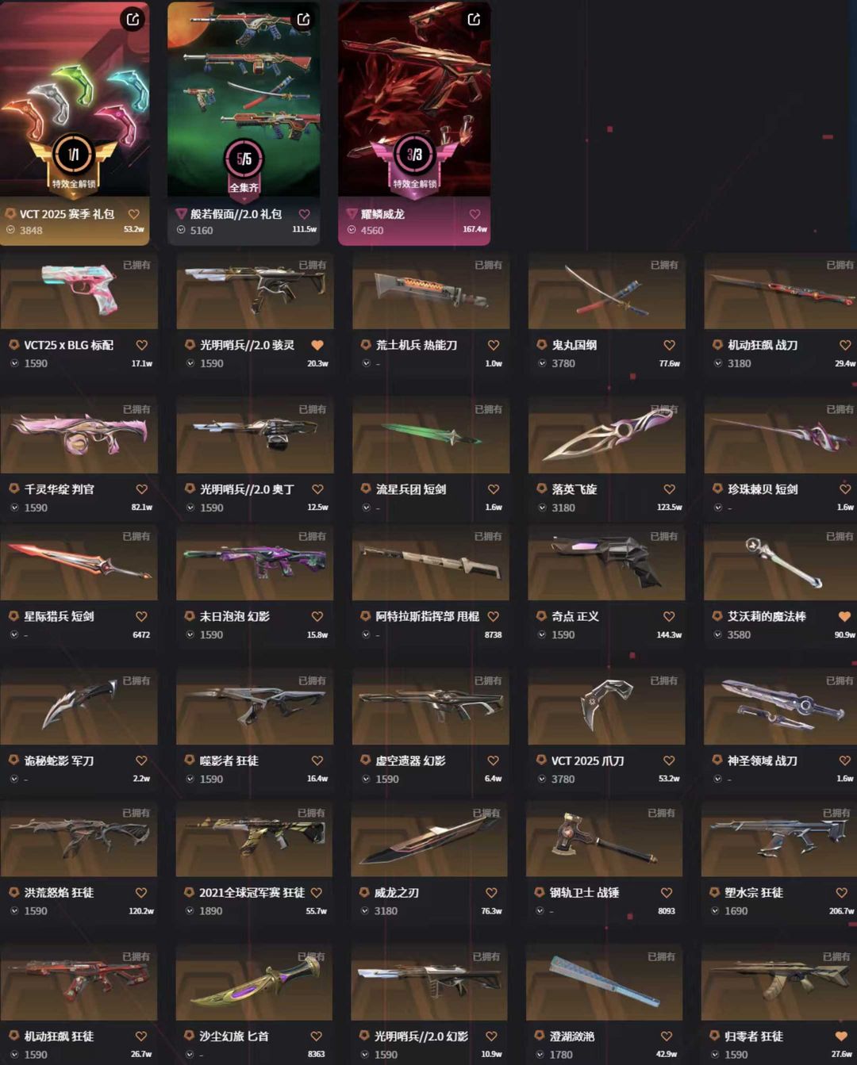Click heart on VCT 2025 爪刀
857x1065 pixels.
point(669,760)
